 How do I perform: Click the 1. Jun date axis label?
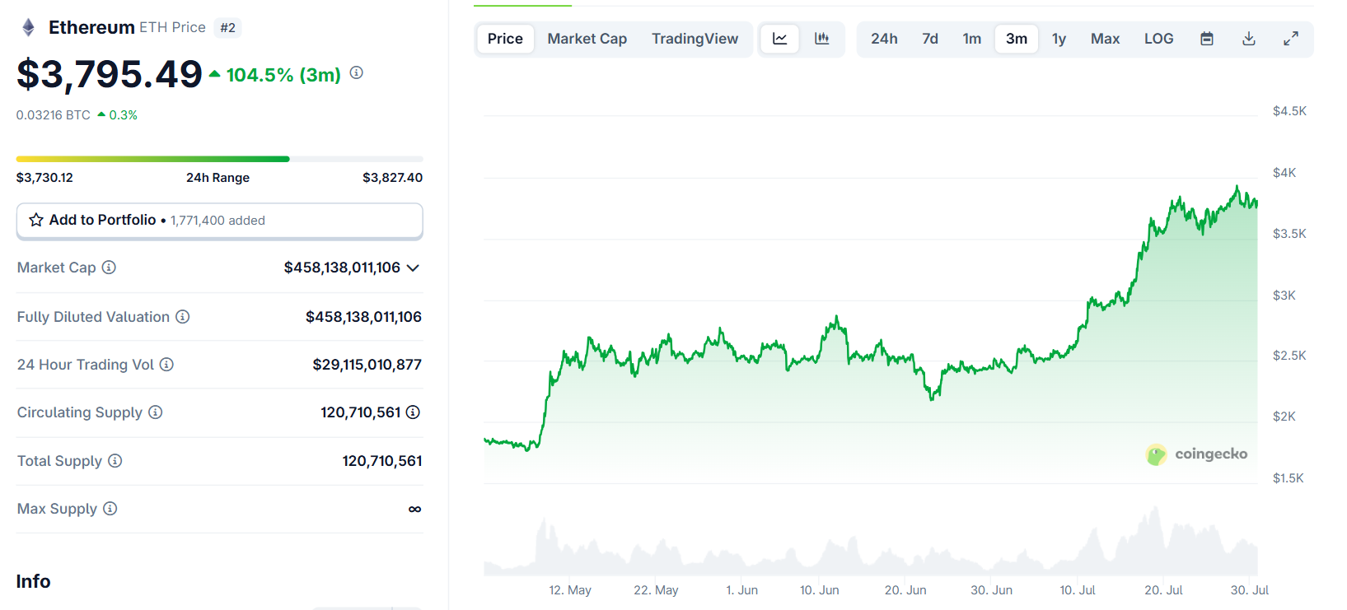(742, 590)
